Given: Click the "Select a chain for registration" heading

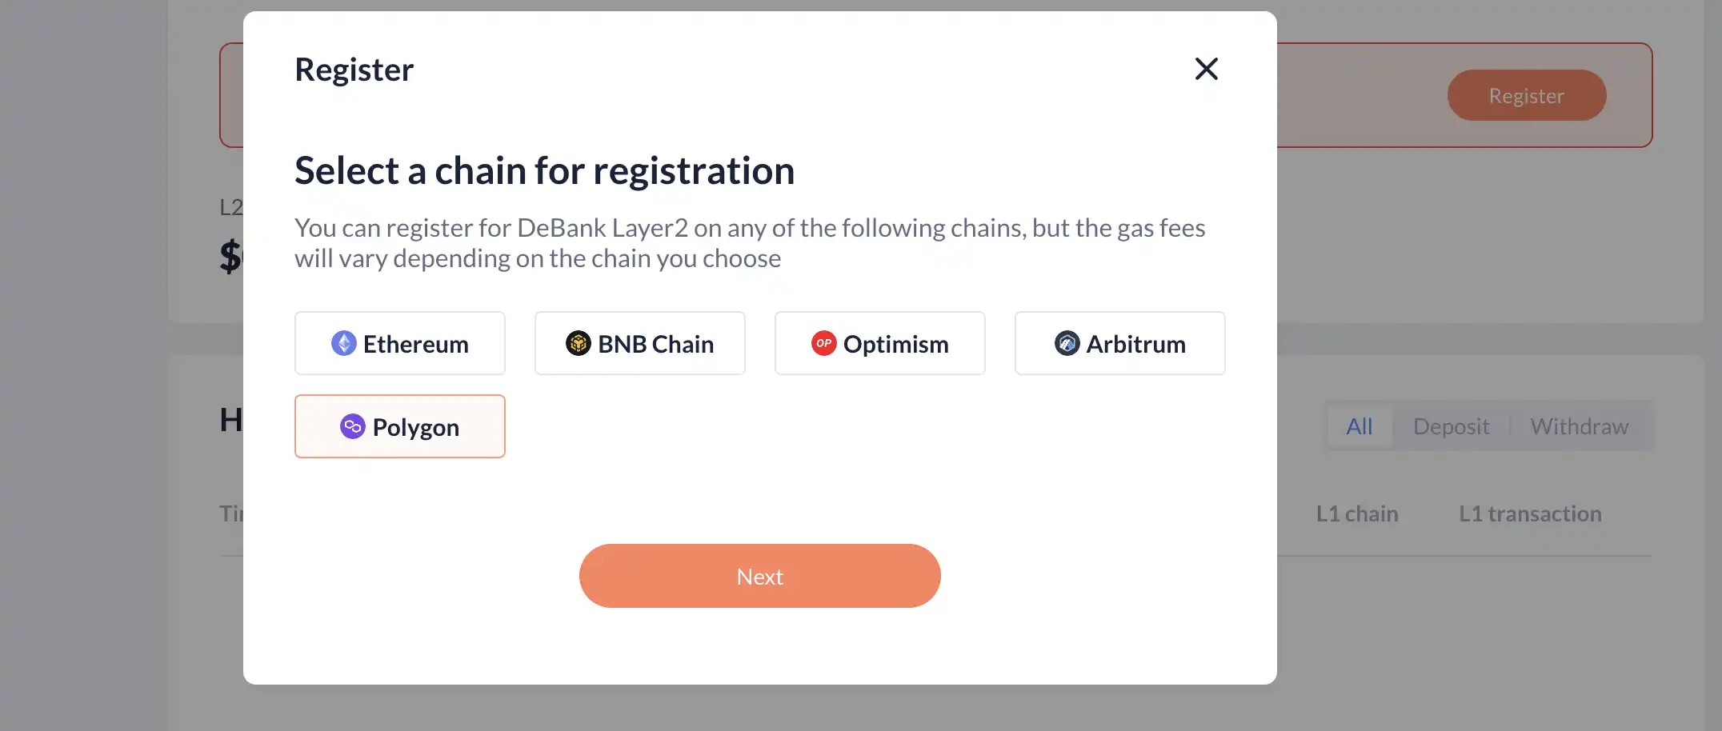Looking at the screenshot, I should [544, 171].
